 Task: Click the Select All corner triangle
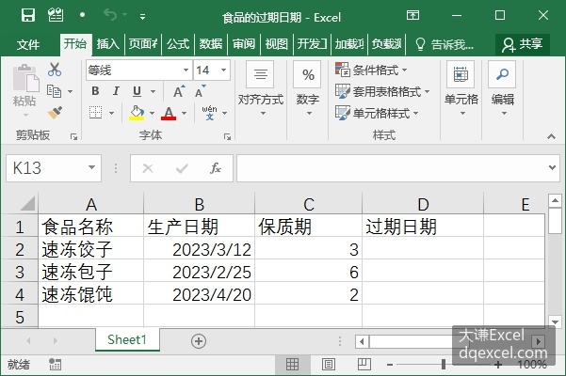click(x=27, y=203)
